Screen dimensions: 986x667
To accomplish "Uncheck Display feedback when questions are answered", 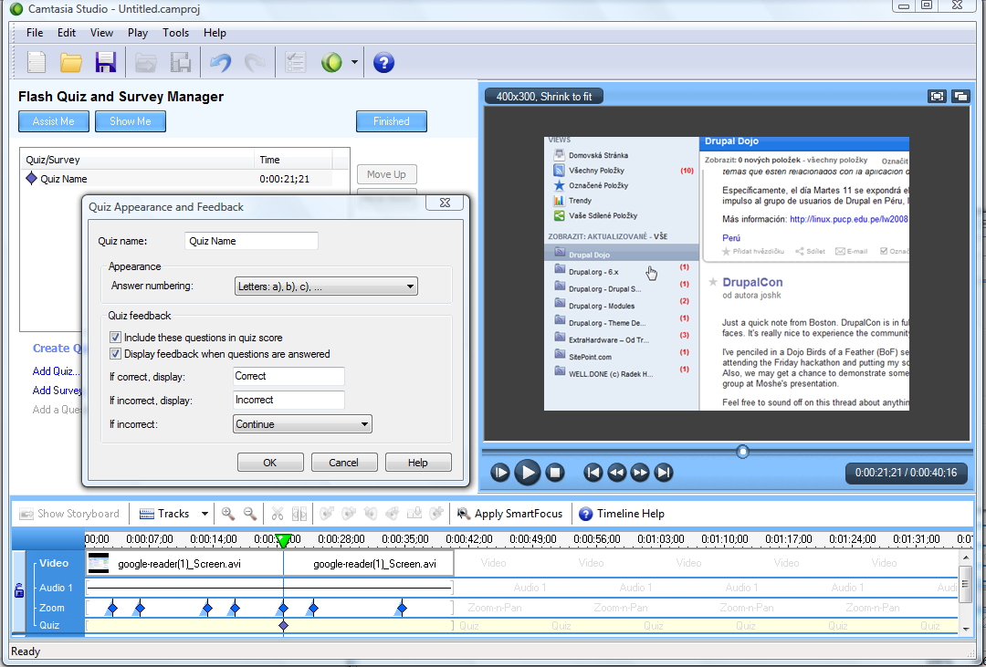I will 116,354.
